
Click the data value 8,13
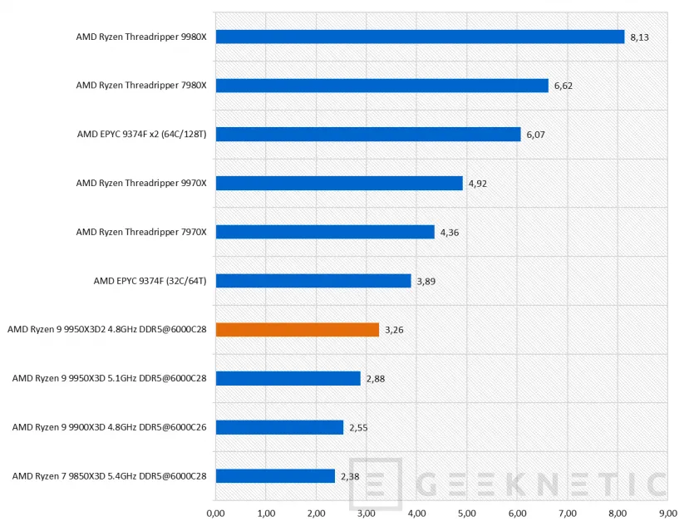(x=639, y=37)
